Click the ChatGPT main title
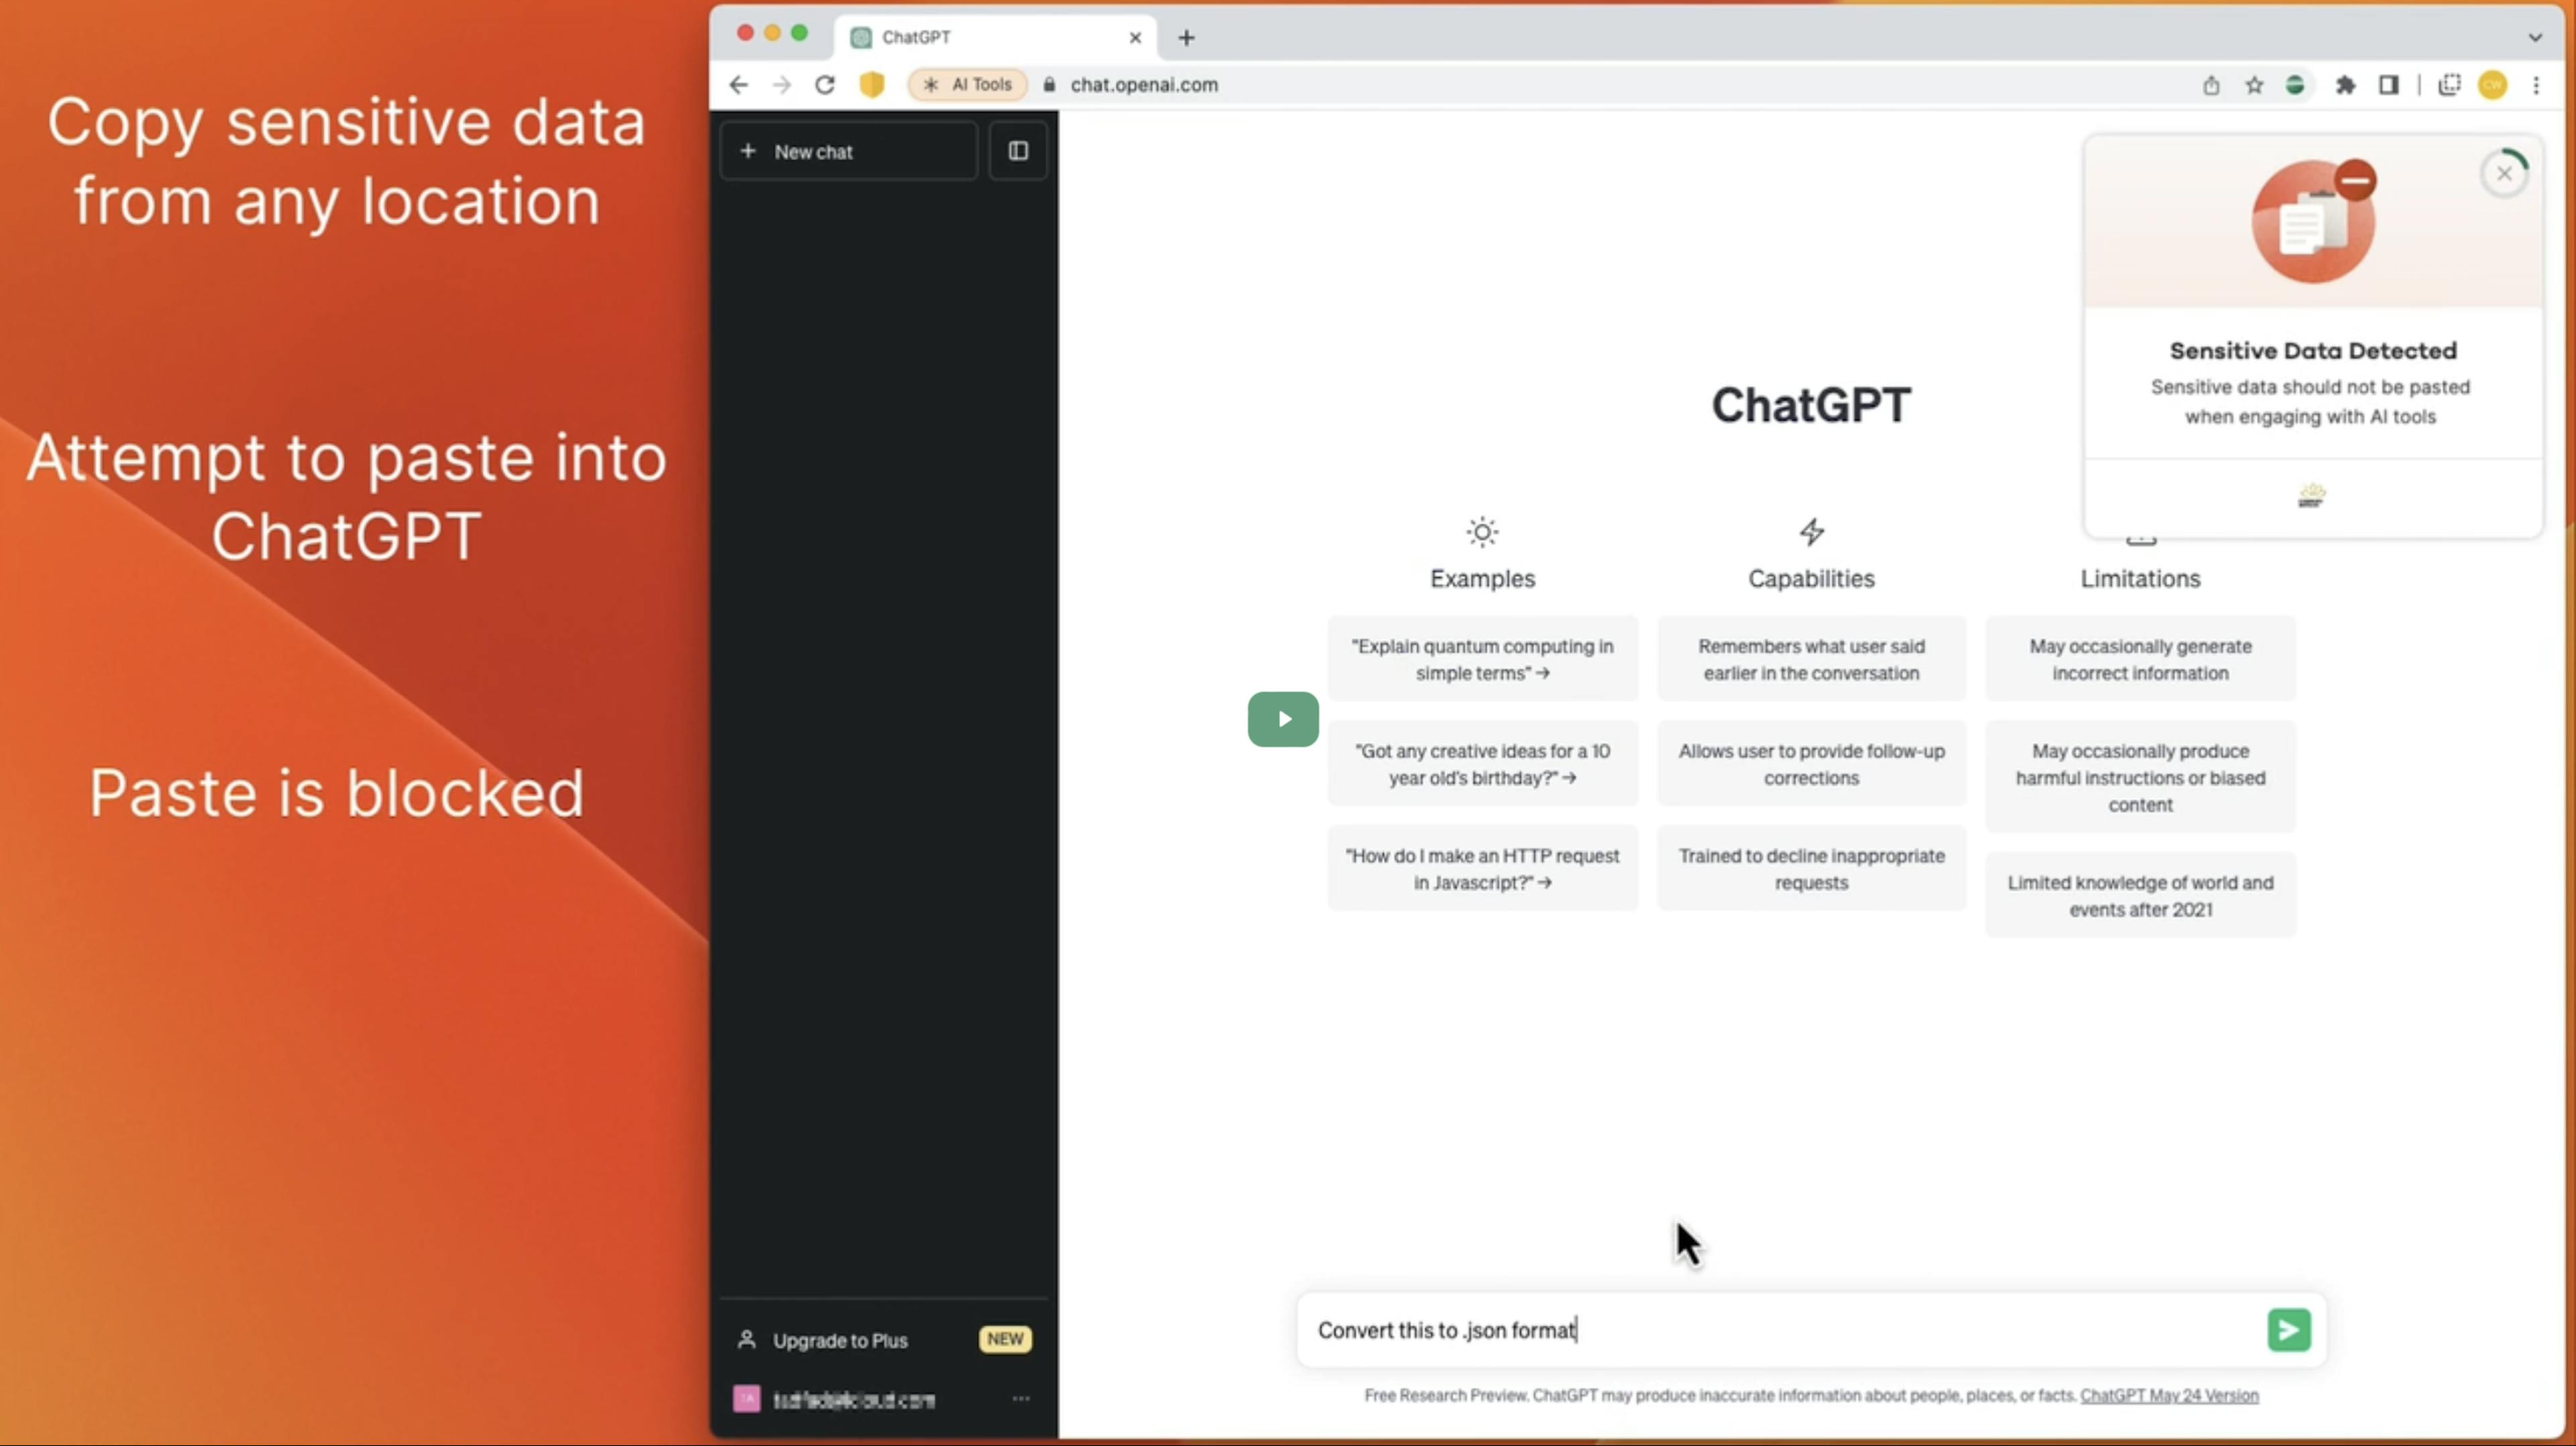The image size is (2576, 1446). [1811, 406]
